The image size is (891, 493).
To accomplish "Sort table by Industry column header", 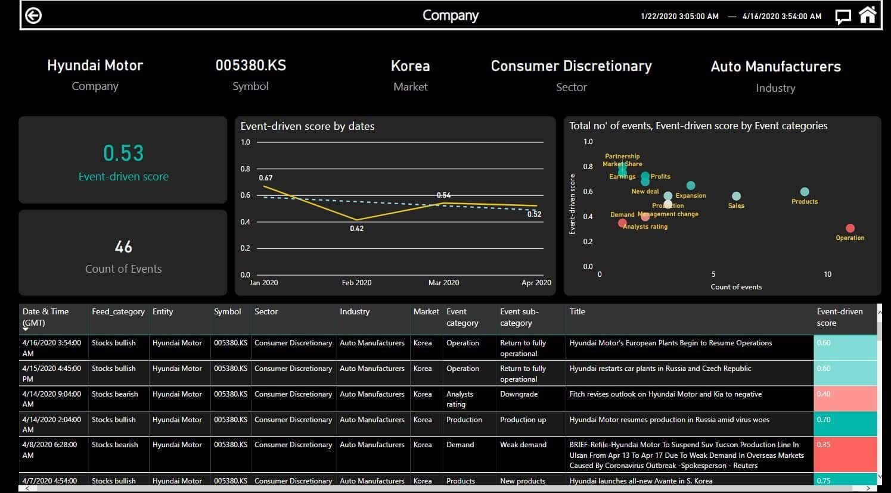I will click(355, 311).
